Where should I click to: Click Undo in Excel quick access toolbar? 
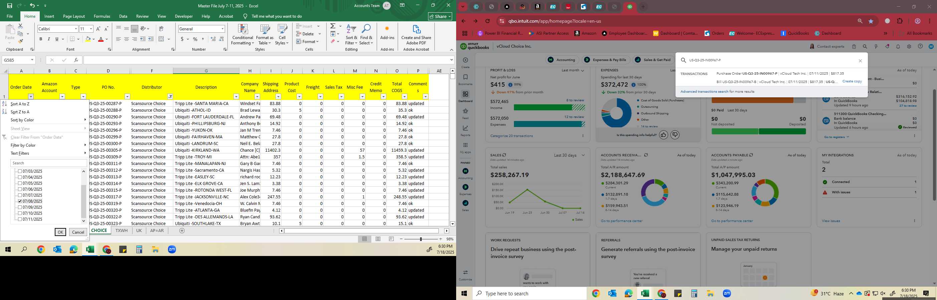[x=32, y=6]
